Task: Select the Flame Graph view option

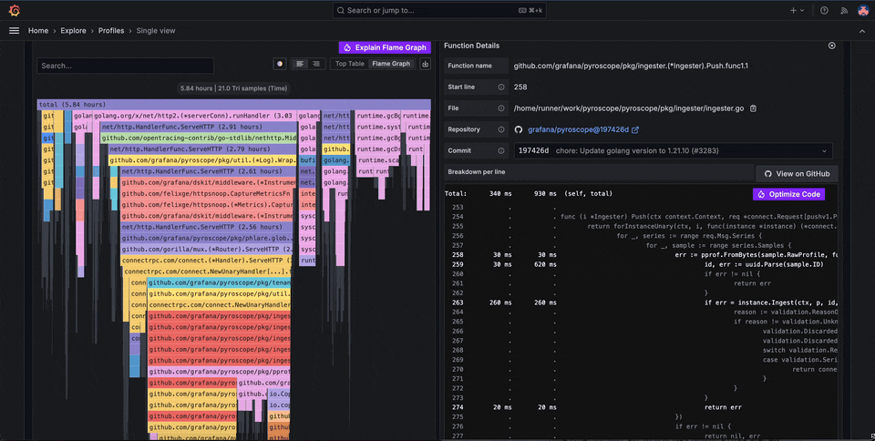Action: coord(391,64)
